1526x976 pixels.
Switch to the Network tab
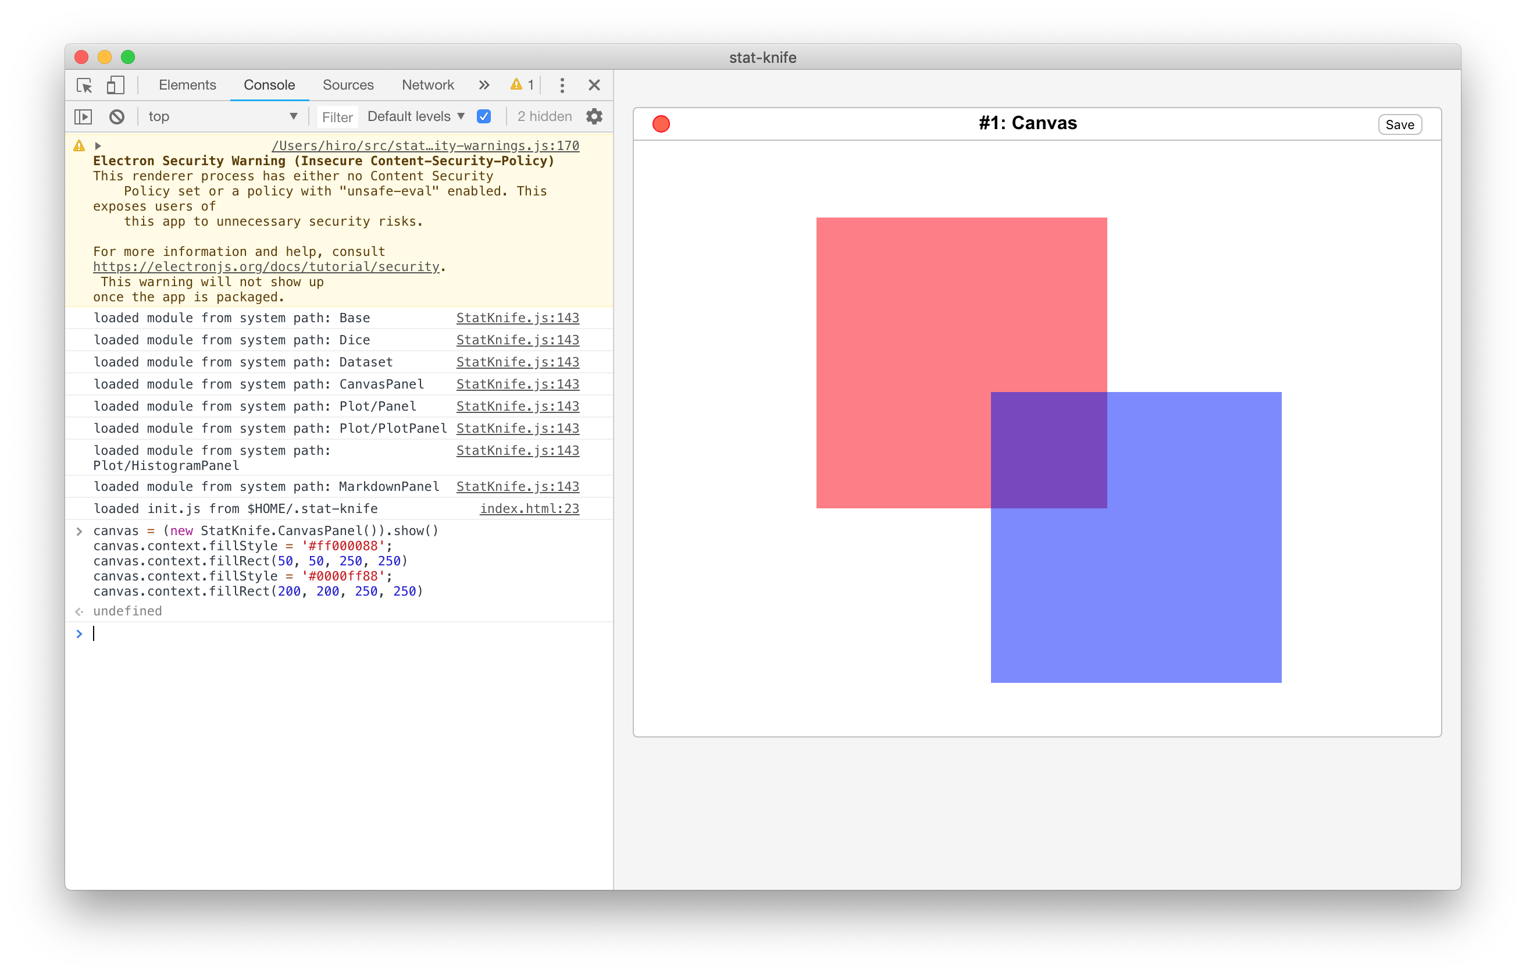pos(428,85)
